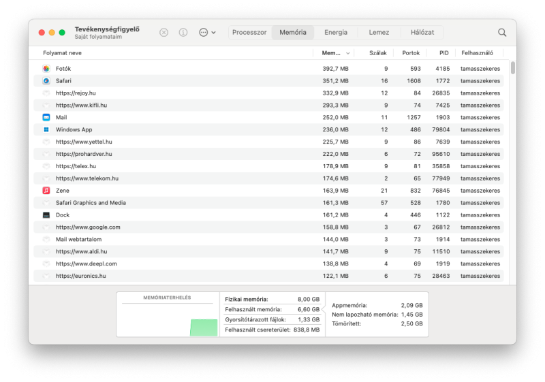
Task: Select the Mail envelope icon
Action: 46,117
